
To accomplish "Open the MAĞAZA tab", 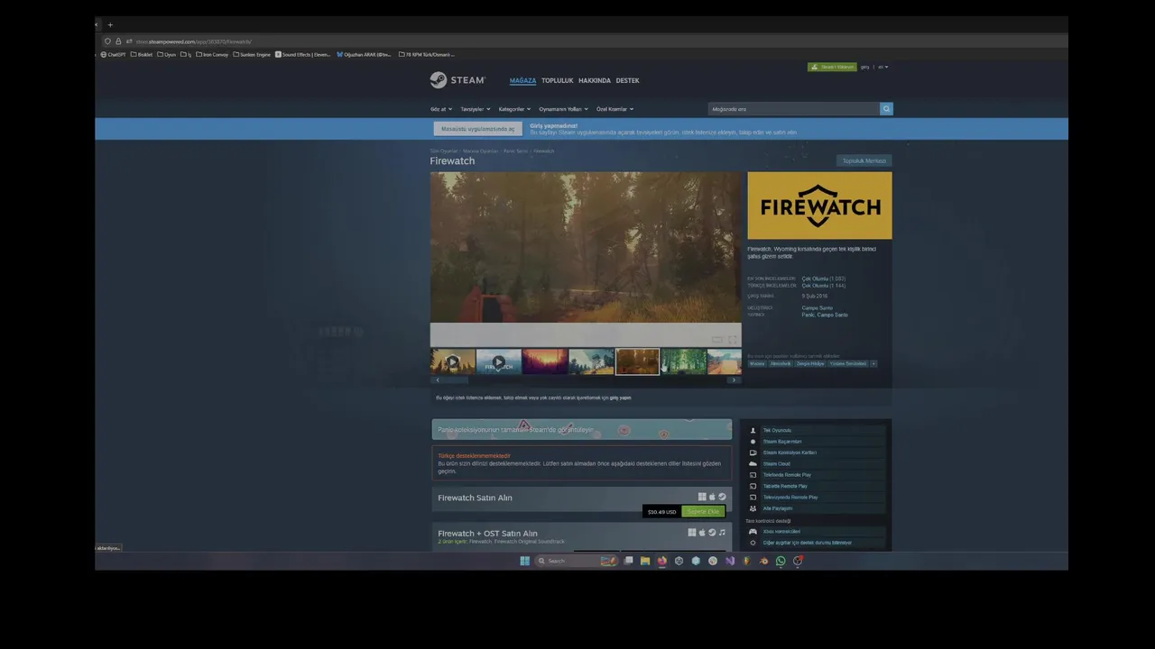I will click(x=522, y=80).
